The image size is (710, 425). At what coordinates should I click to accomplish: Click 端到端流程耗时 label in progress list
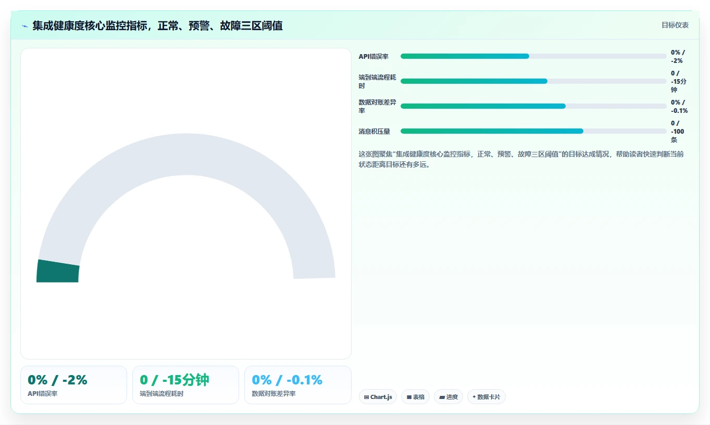point(378,82)
